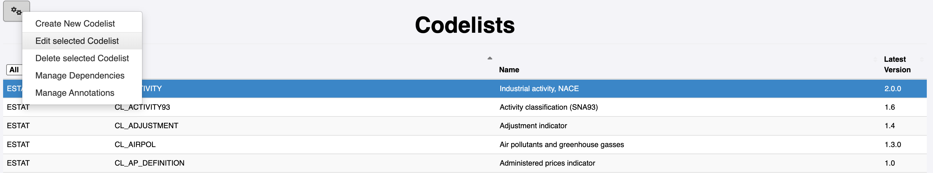Click the gears settings menu button
The width and height of the screenshot is (933, 173).
click(x=16, y=11)
